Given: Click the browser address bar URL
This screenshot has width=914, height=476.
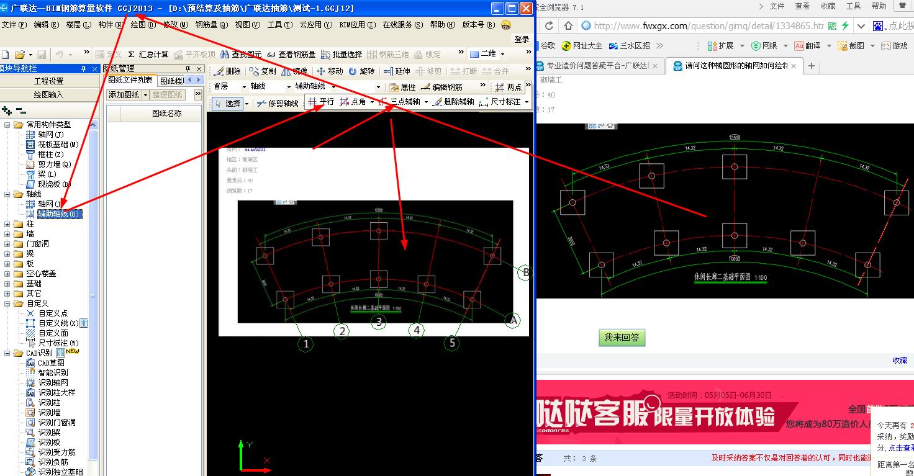Looking at the screenshot, I should pos(708,26).
